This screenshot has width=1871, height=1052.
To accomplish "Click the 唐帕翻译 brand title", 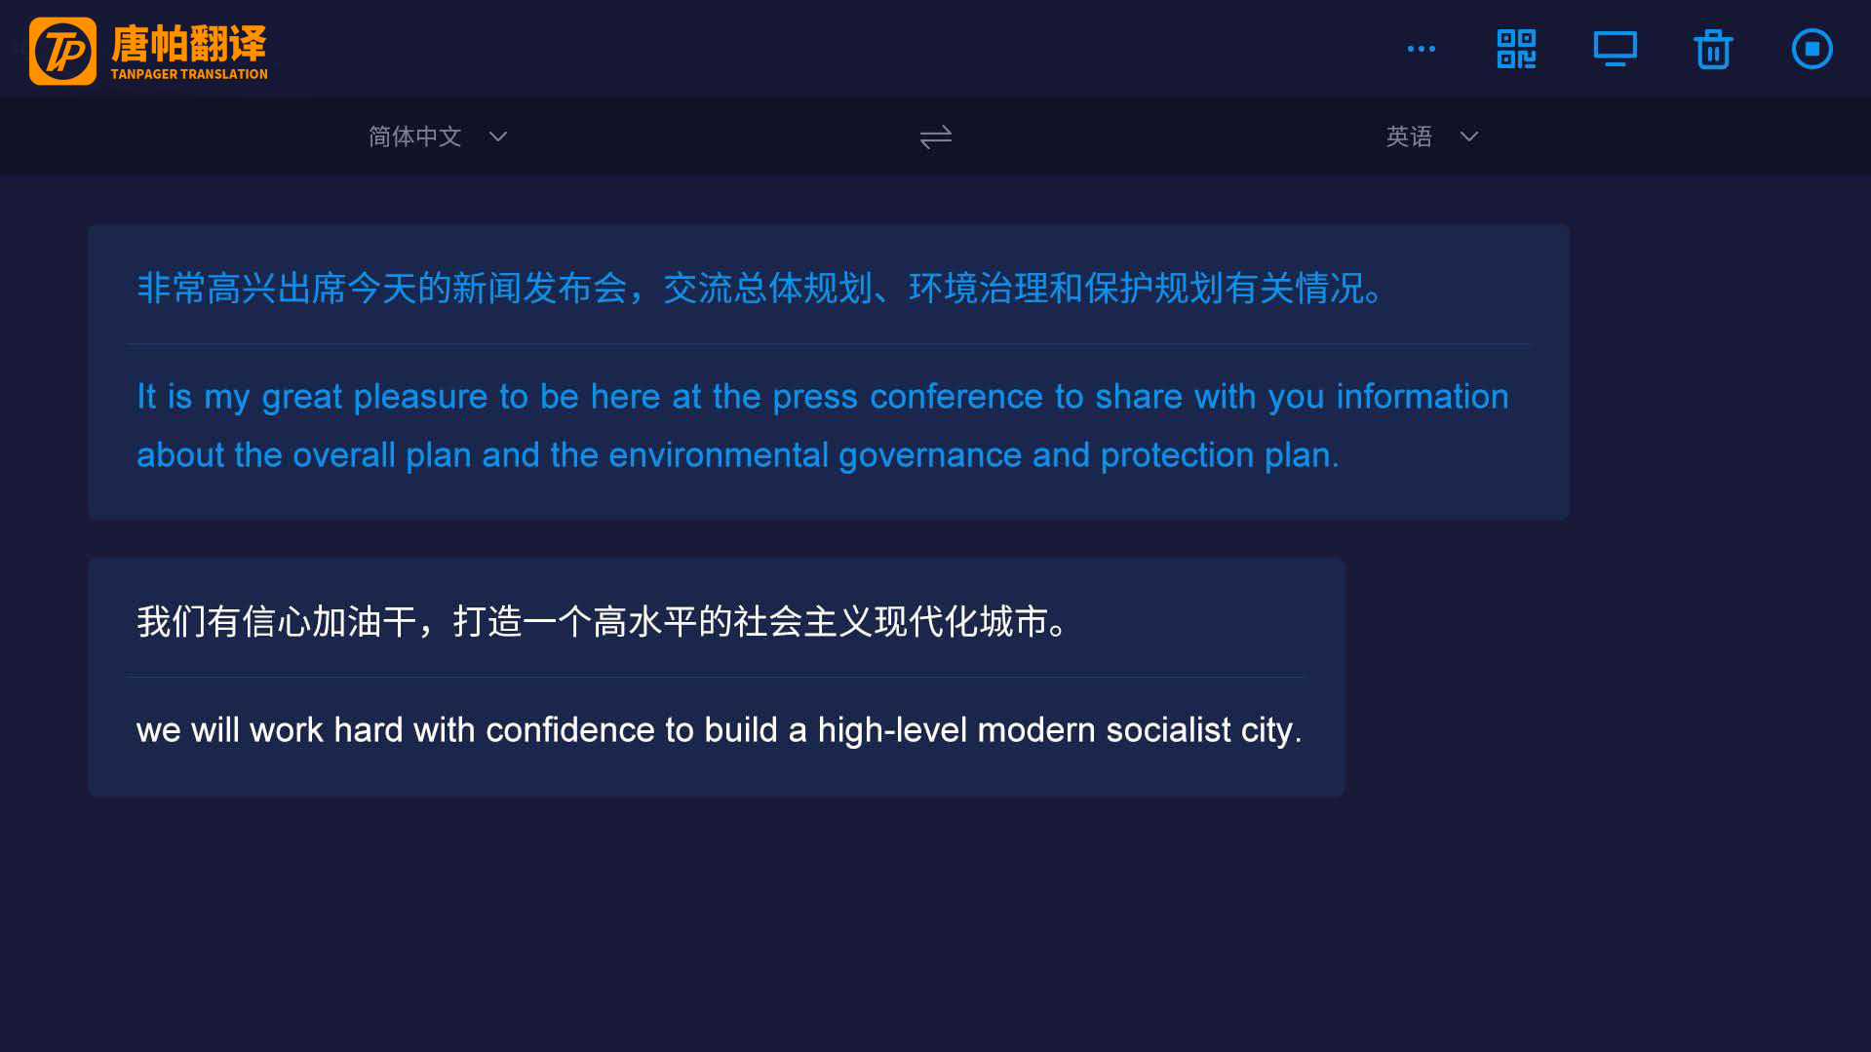I will tap(188, 43).
